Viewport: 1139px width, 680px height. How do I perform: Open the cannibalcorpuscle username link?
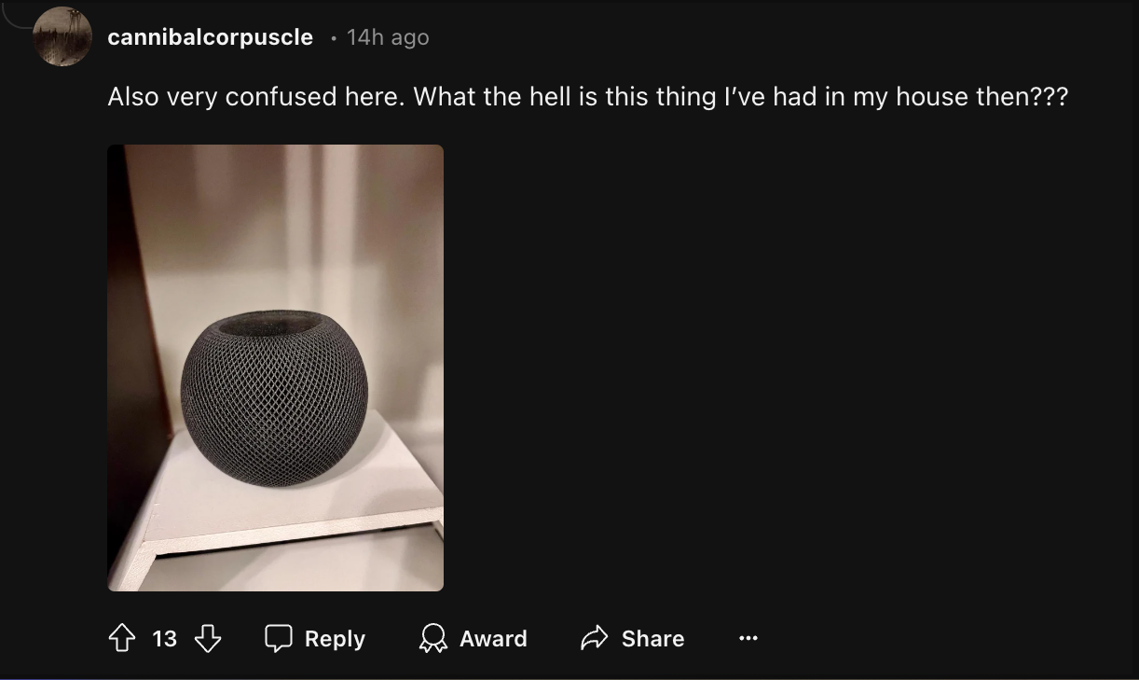[211, 37]
